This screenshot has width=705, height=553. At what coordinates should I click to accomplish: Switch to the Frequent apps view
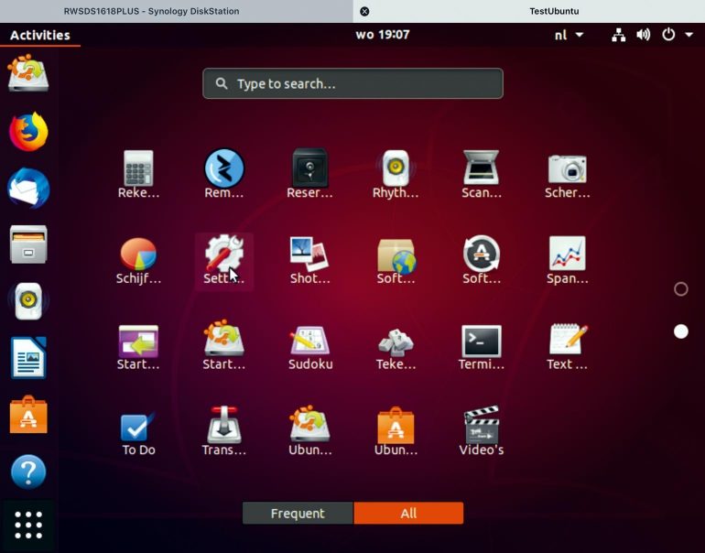(298, 514)
